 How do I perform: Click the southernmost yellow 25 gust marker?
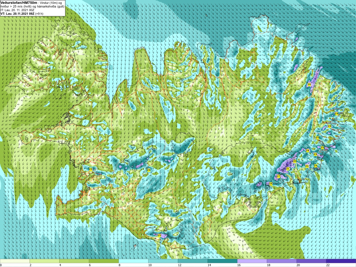[x=159, y=235]
